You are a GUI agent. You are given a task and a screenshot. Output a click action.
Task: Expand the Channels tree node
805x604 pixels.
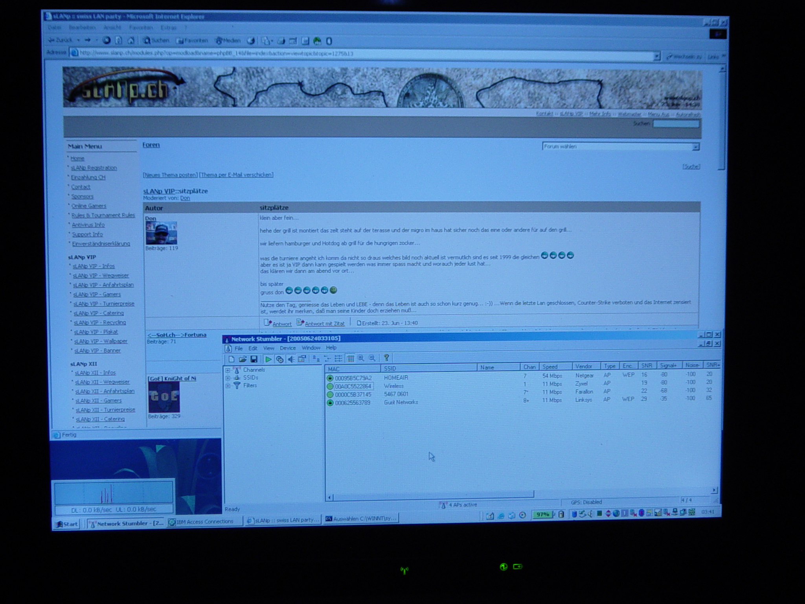coord(228,370)
